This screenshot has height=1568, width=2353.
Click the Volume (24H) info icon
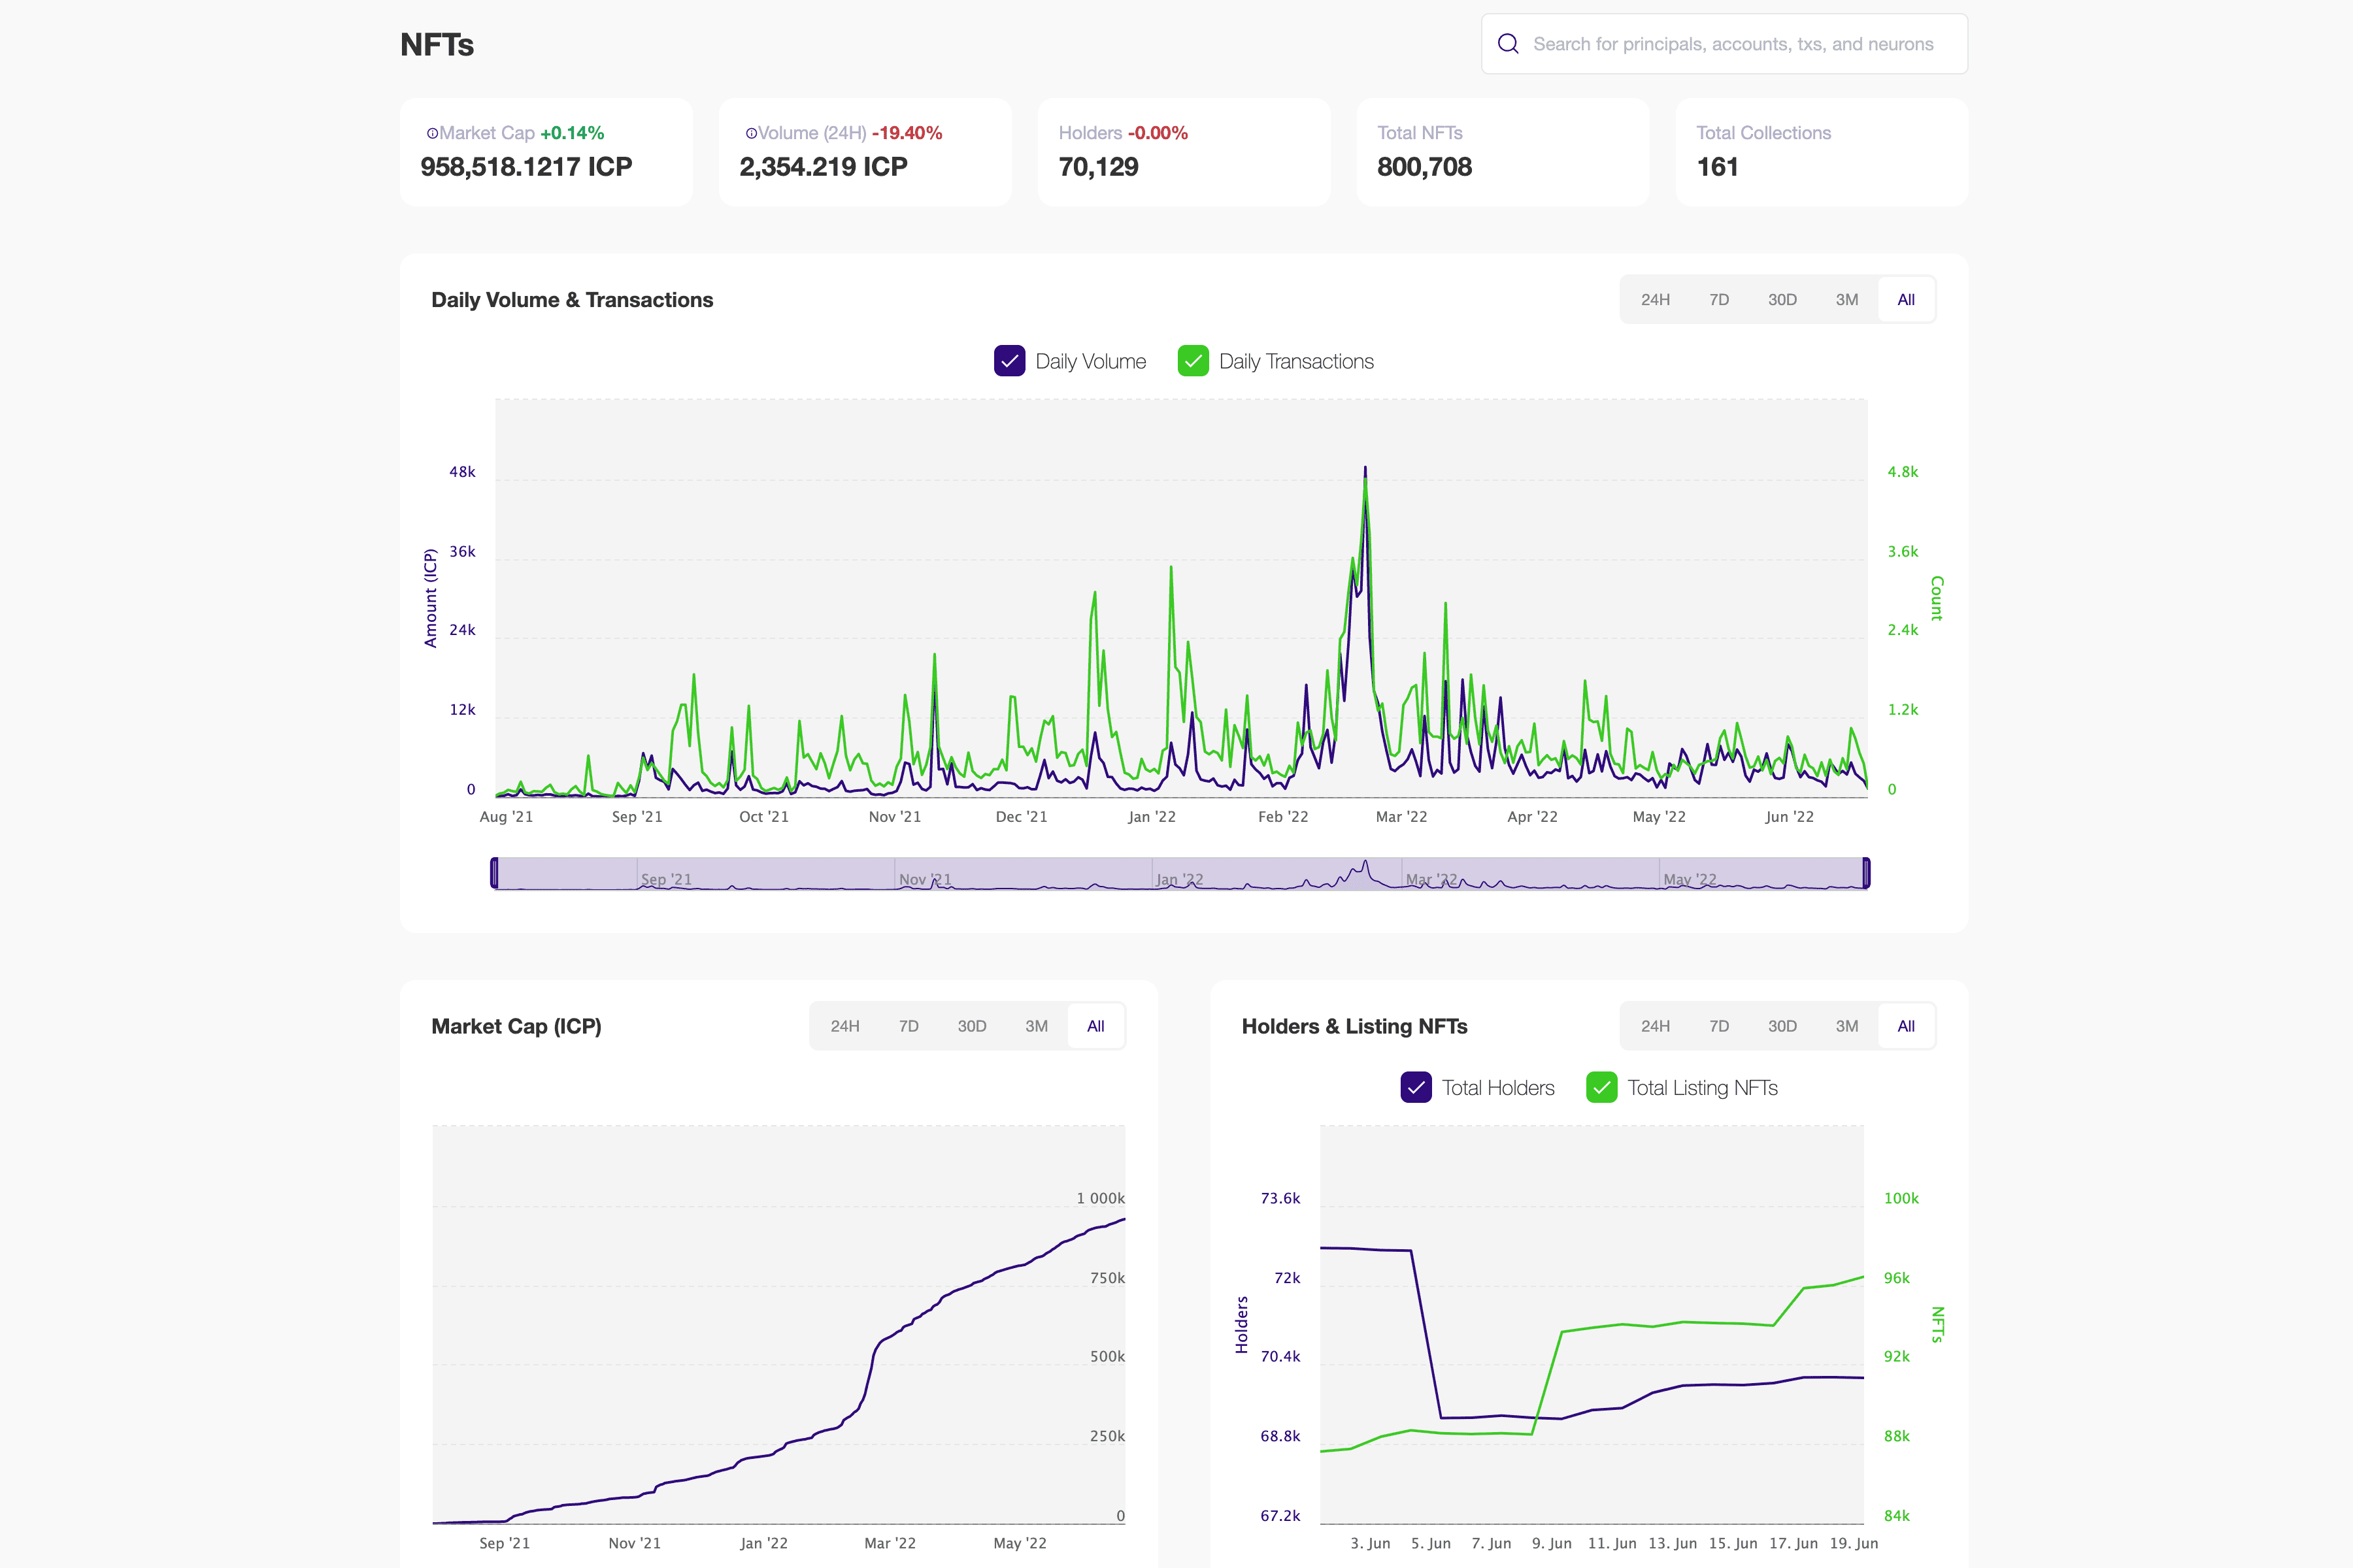pyautogui.click(x=751, y=133)
